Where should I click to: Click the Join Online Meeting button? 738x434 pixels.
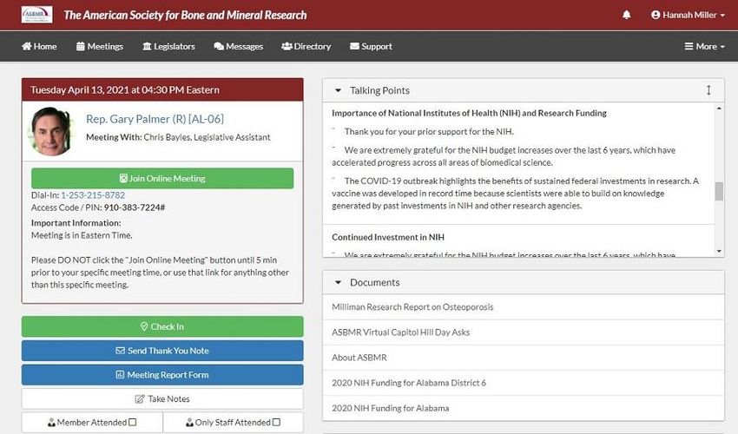click(x=162, y=179)
